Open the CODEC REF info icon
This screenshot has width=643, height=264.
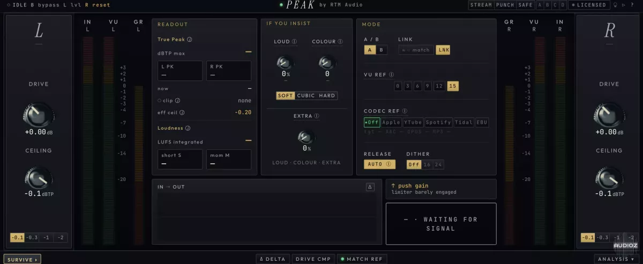coord(405,111)
